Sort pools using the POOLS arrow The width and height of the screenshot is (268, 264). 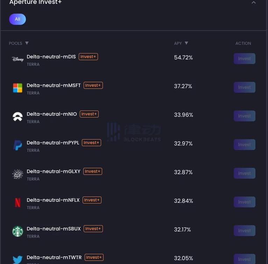[x=27, y=43]
